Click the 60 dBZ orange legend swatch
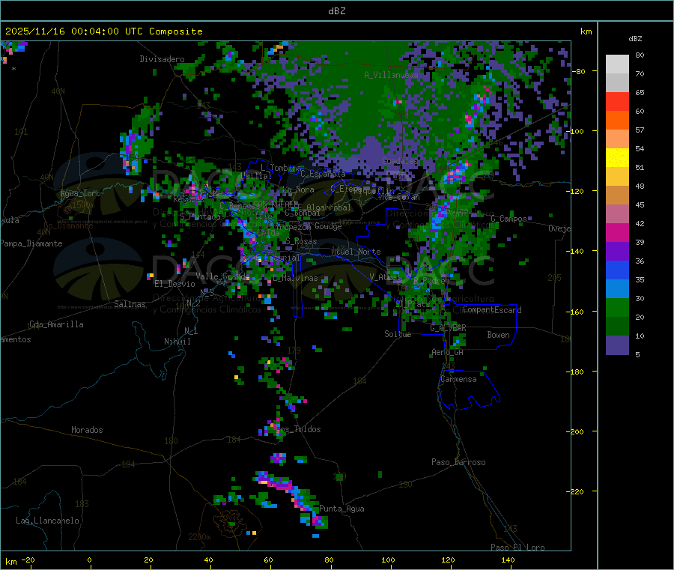674x570 pixels. [617, 121]
